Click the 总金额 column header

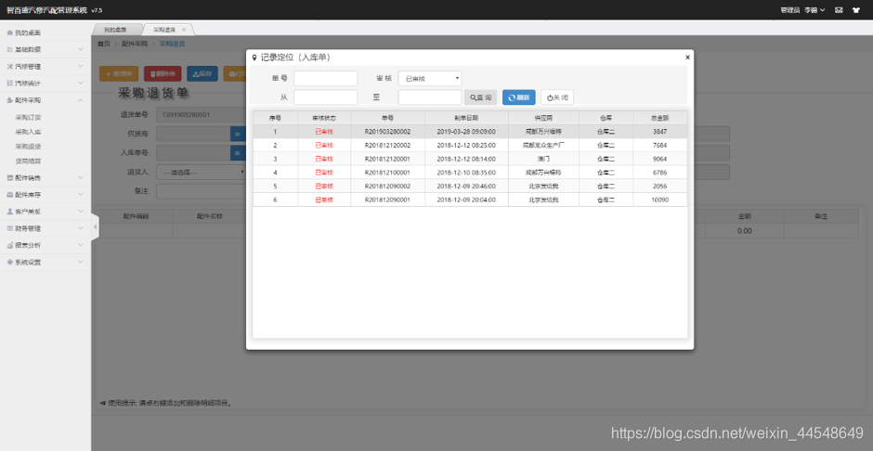click(x=659, y=118)
